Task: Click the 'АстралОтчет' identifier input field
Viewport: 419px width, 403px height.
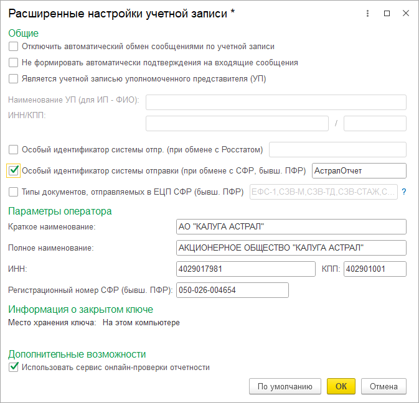Action: (x=359, y=170)
